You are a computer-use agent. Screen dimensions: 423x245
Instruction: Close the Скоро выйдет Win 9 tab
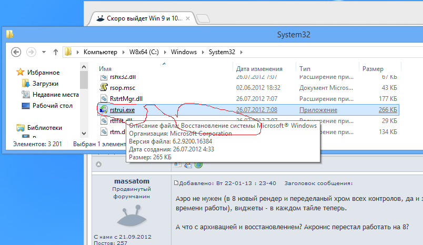click(x=188, y=18)
